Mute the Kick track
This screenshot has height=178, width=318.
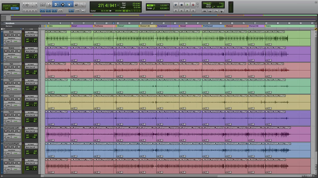(x=19, y=35)
